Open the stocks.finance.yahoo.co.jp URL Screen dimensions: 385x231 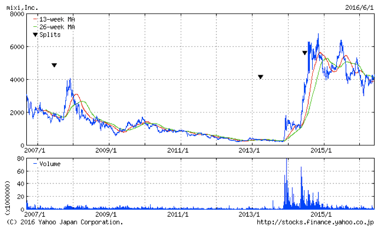315,222
